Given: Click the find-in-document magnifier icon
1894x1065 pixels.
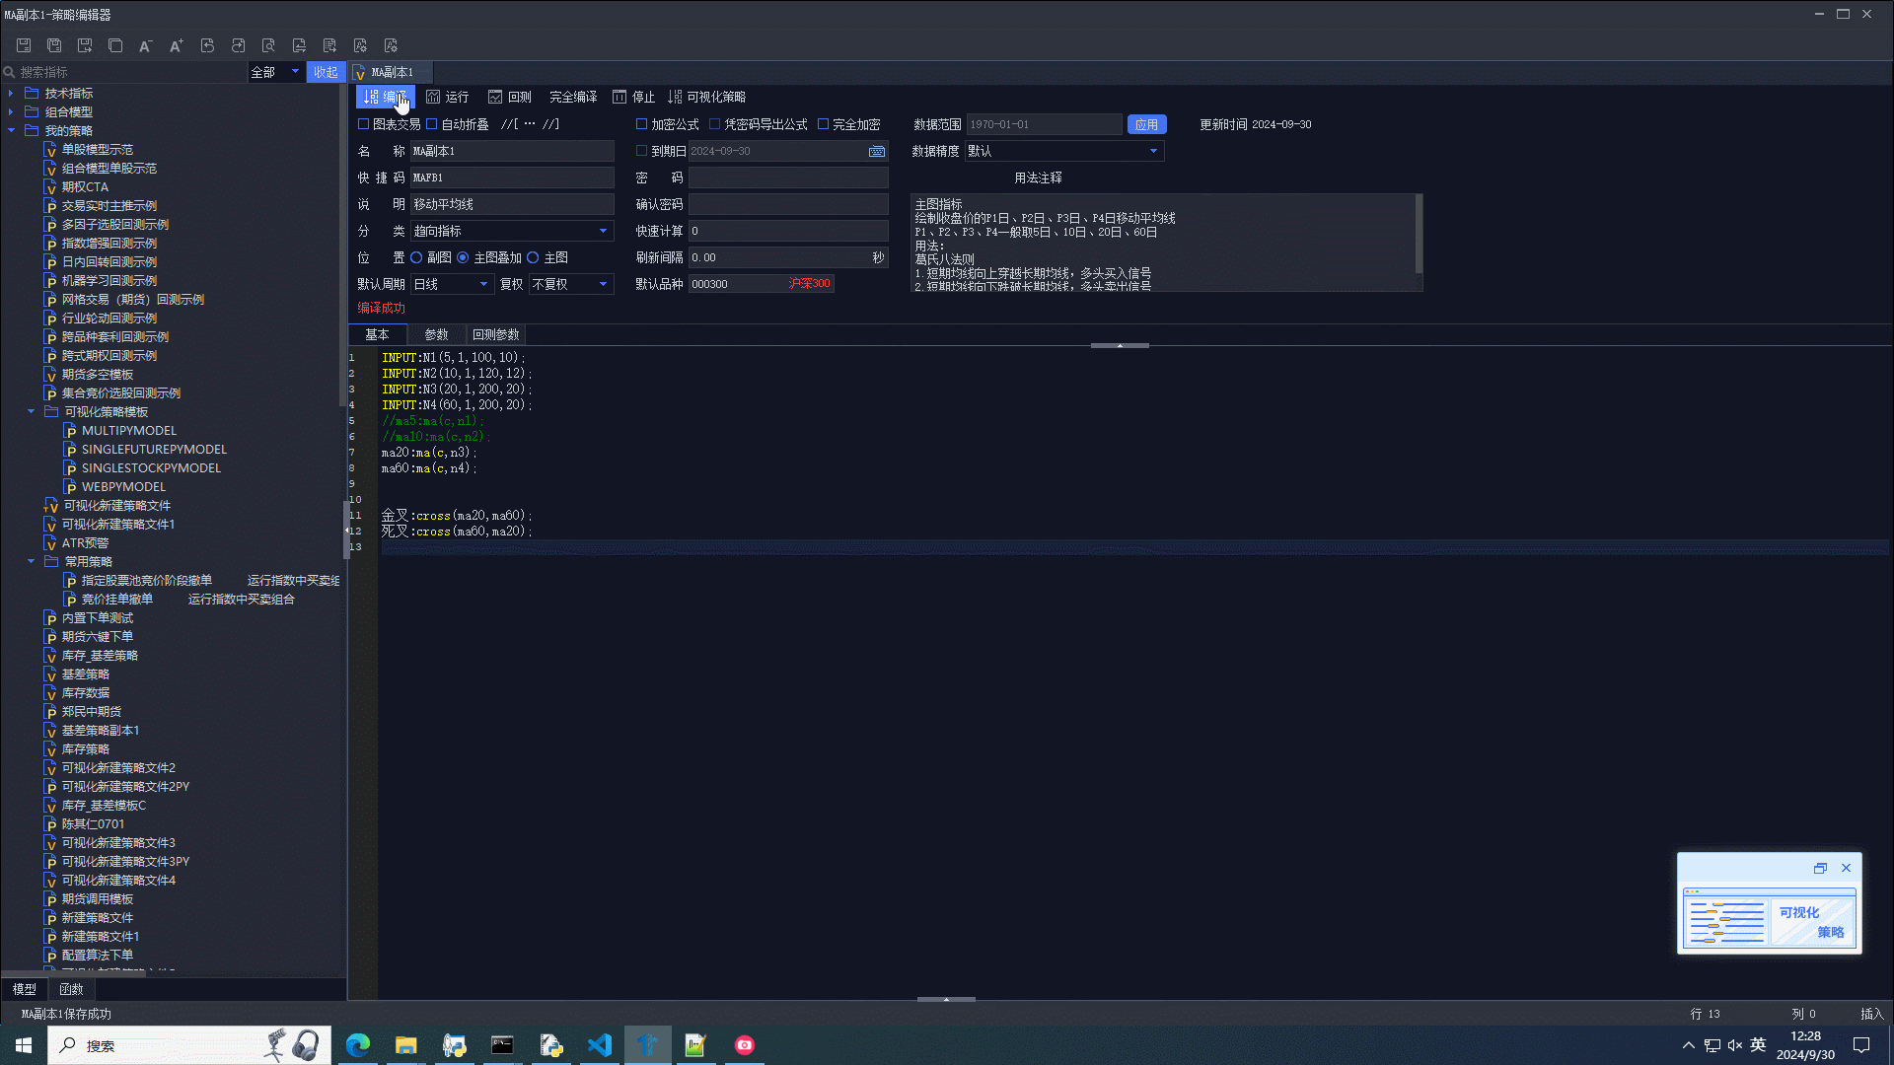Looking at the screenshot, I should click(x=268, y=45).
